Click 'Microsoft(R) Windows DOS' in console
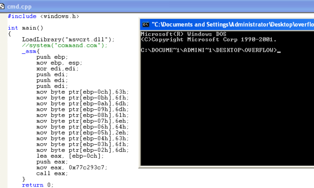Screen dimensions: 314x188 pos(184,34)
